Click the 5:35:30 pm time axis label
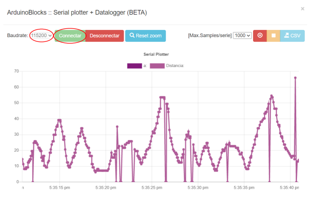Viewport: 312px width, 197px height. tap(198, 187)
